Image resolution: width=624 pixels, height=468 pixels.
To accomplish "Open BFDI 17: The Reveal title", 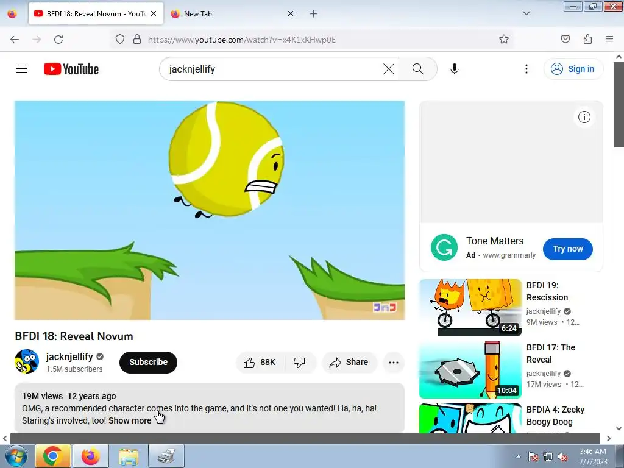I will 551,353.
